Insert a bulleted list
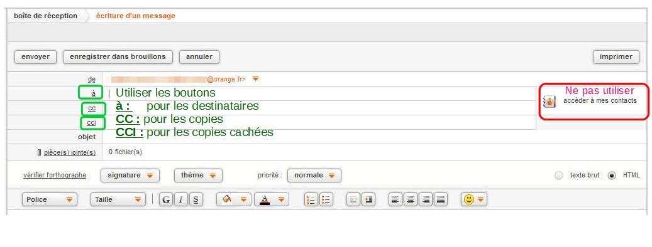The image size is (652, 247). [326, 200]
